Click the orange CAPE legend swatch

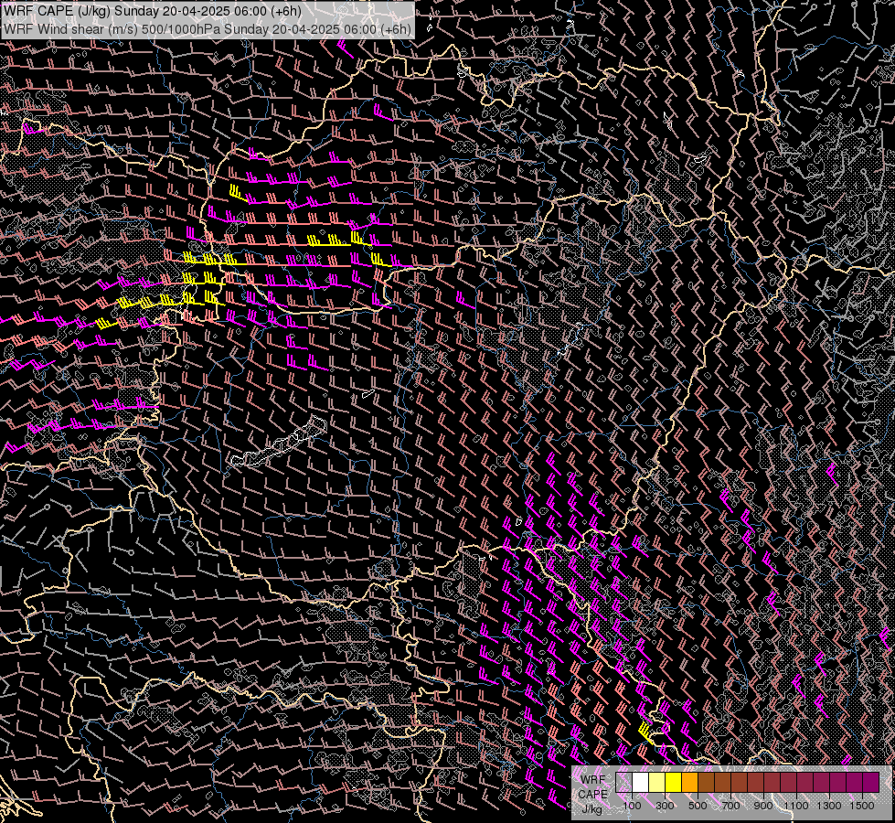click(x=690, y=783)
